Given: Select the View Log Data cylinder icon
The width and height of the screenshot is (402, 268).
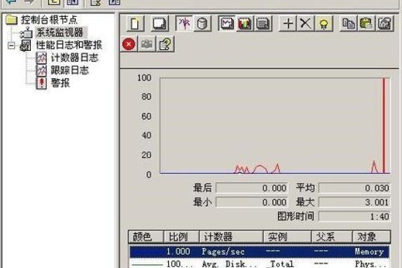Looking at the screenshot, I should pos(202,23).
